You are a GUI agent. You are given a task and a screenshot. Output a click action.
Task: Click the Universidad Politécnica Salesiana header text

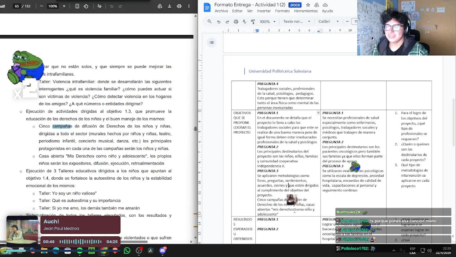click(x=280, y=71)
